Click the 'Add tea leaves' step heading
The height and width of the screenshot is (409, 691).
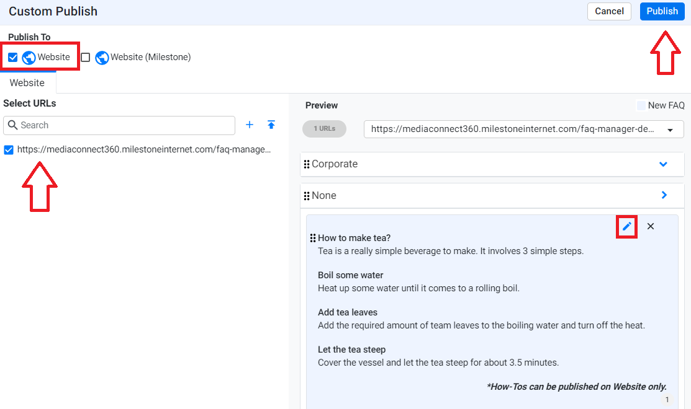tap(348, 312)
